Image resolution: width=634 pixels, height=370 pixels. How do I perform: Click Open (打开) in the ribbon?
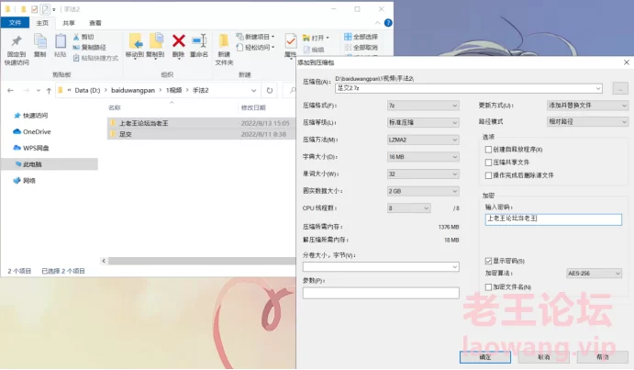(316, 38)
